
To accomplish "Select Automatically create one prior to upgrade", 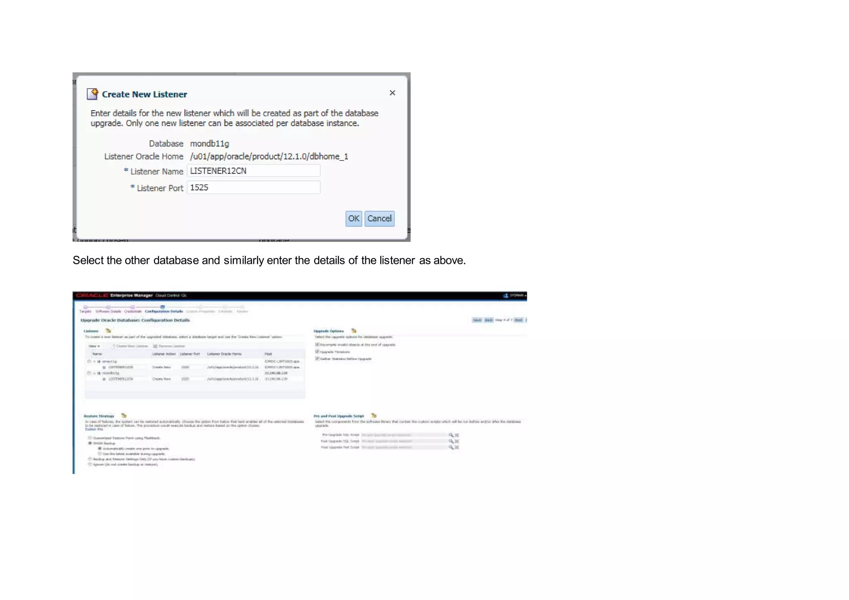I will tap(99, 449).
